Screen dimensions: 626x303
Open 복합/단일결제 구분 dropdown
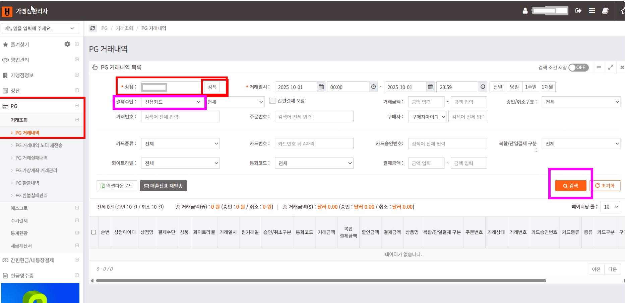tap(581, 143)
